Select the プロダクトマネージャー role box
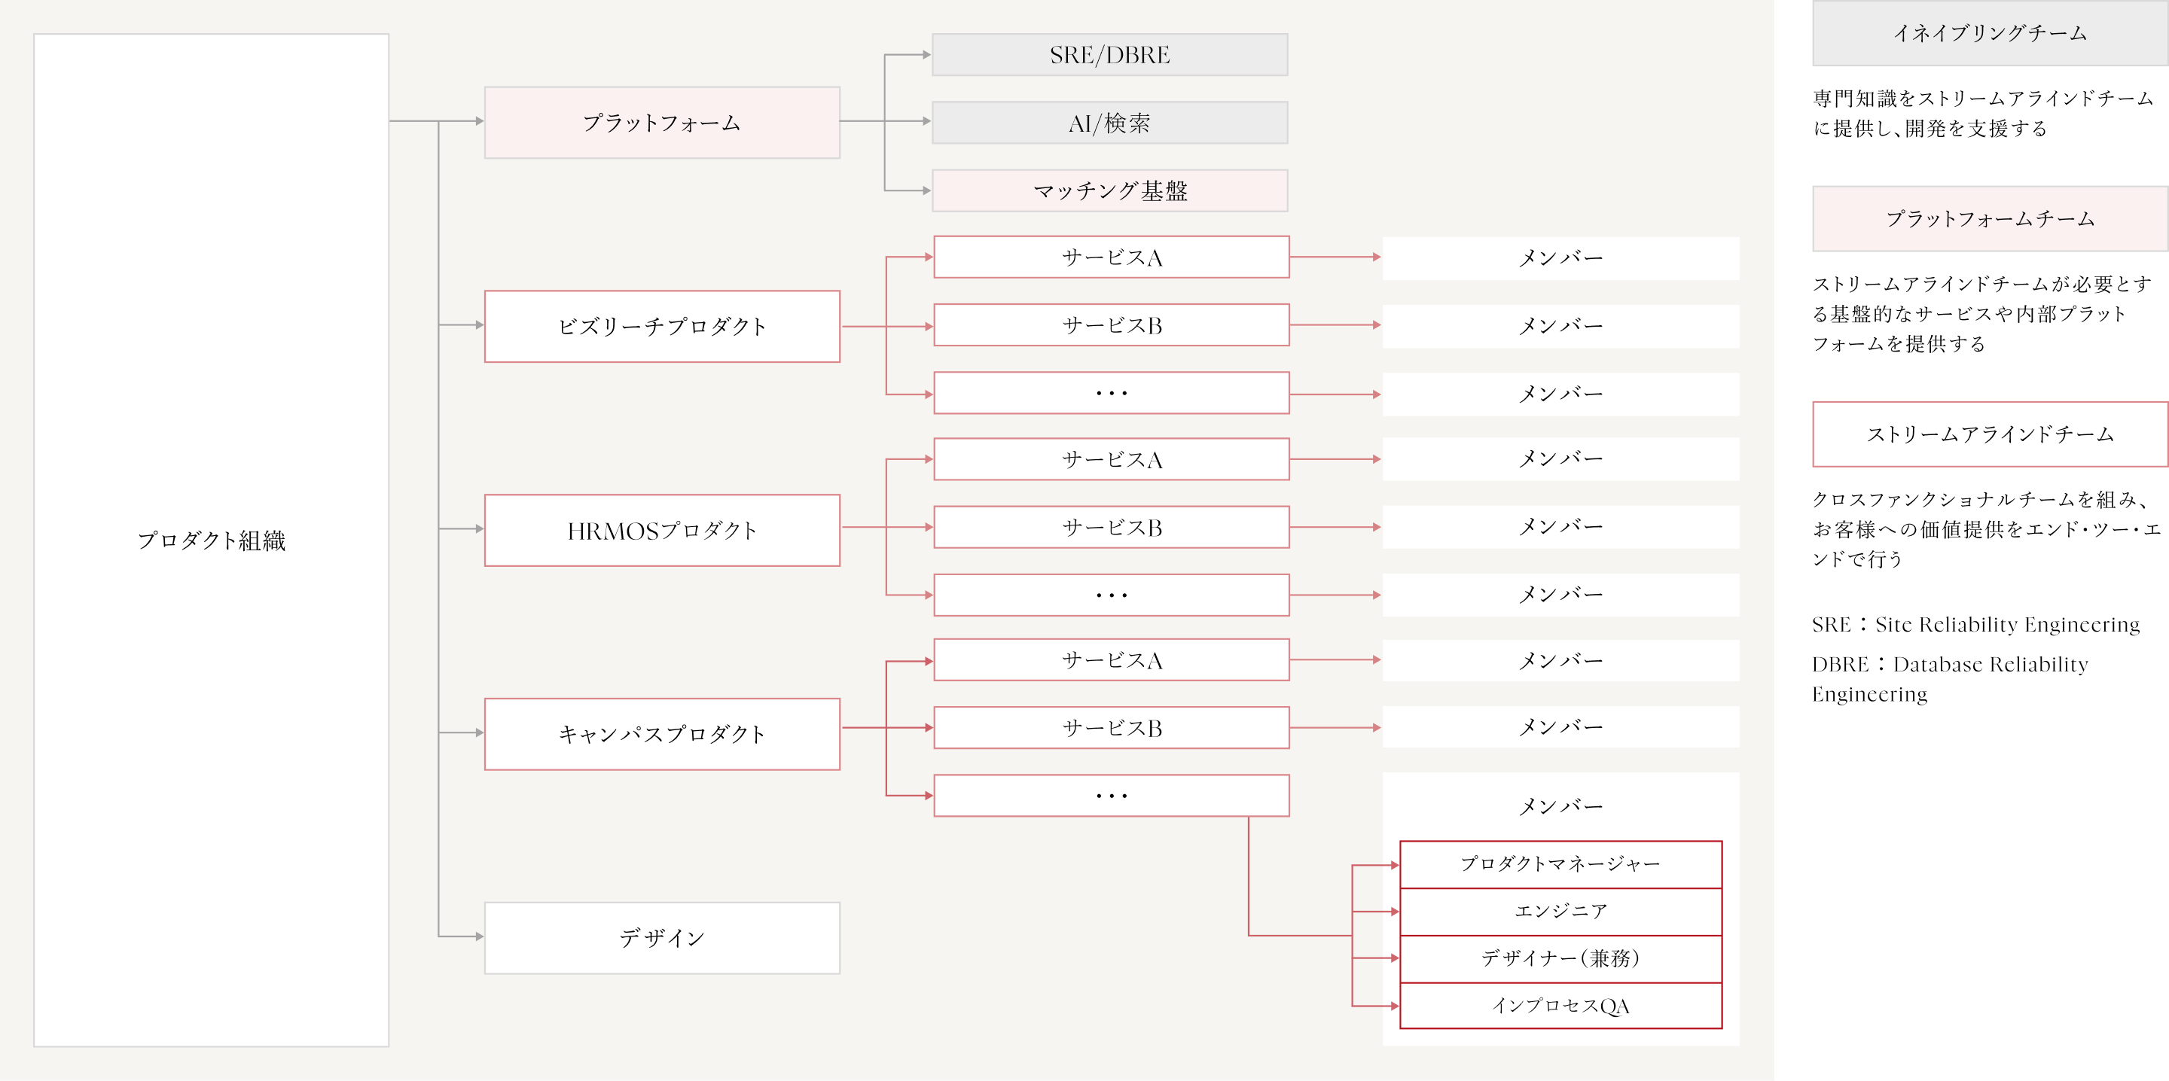 [x=1560, y=865]
